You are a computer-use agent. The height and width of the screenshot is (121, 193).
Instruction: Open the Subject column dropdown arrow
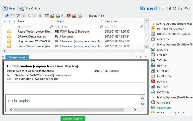[102, 21]
